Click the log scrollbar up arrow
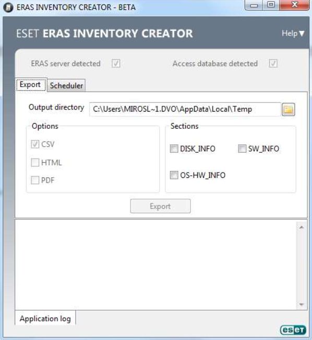 302,227
